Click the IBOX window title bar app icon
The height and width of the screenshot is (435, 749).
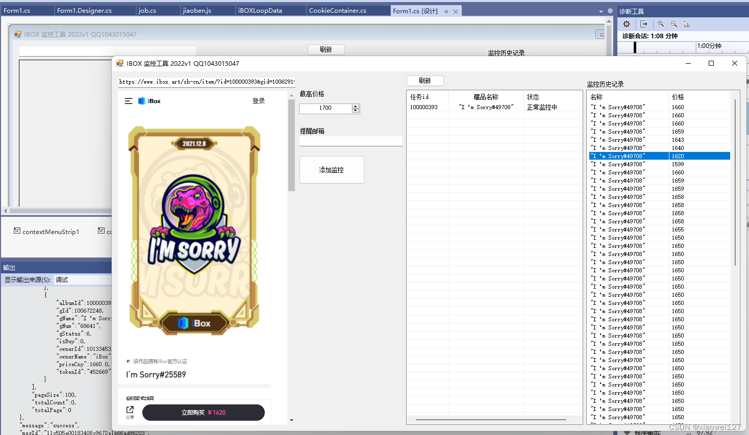pos(120,63)
